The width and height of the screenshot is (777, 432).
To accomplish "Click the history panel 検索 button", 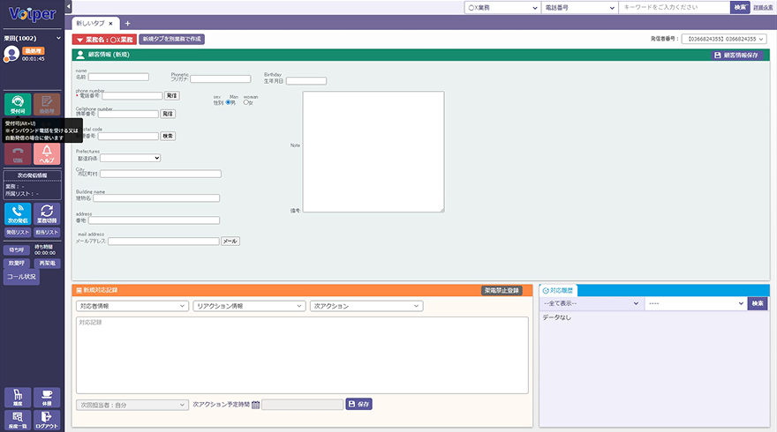I will tap(758, 303).
